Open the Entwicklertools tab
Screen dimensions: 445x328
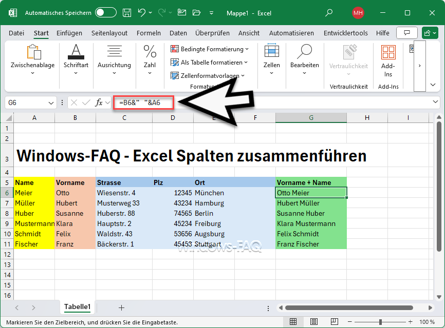[346, 33]
